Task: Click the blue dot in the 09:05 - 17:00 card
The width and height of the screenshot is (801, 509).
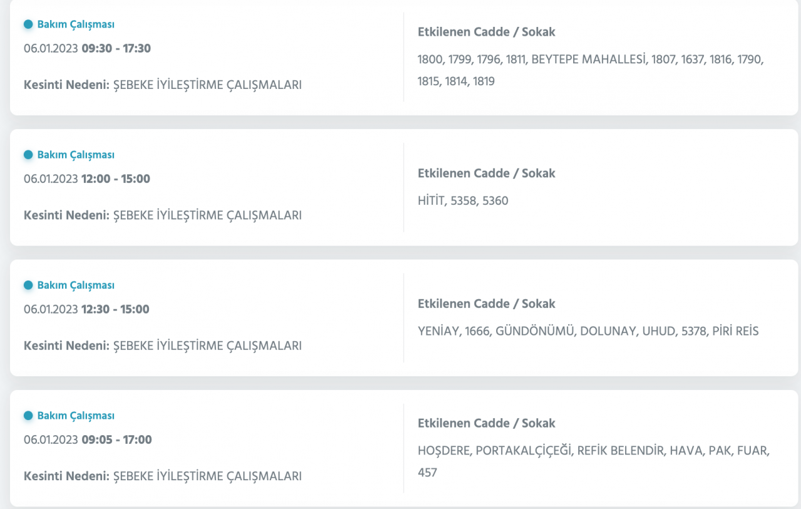Action: point(28,415)
